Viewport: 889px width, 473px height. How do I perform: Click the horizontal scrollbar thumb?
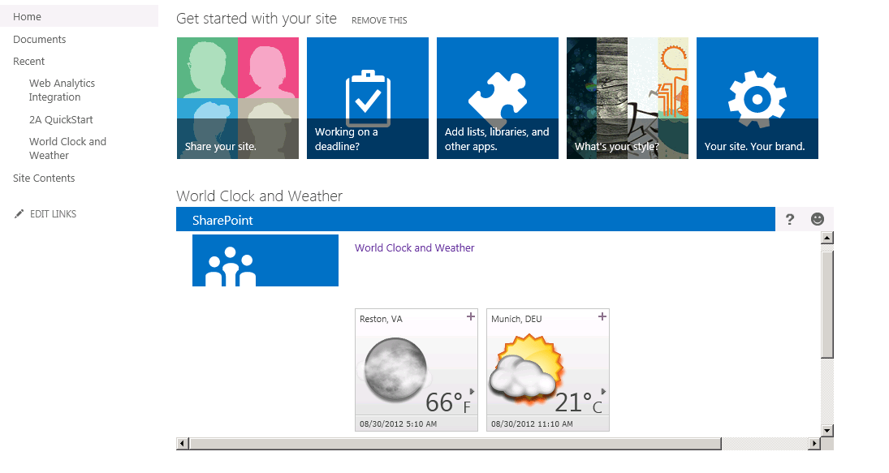[455, 444]
